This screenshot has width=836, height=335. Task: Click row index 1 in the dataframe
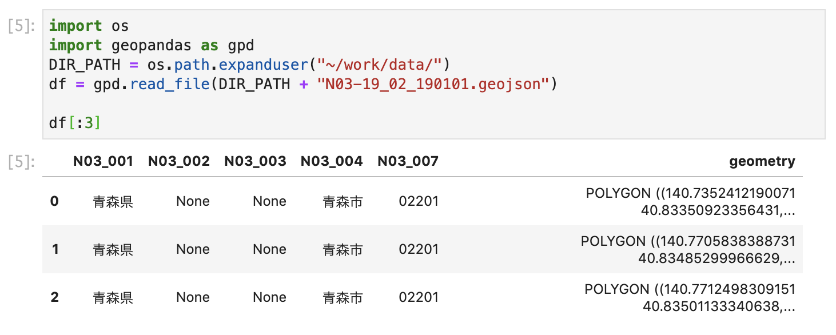click(x=54, y=249)
